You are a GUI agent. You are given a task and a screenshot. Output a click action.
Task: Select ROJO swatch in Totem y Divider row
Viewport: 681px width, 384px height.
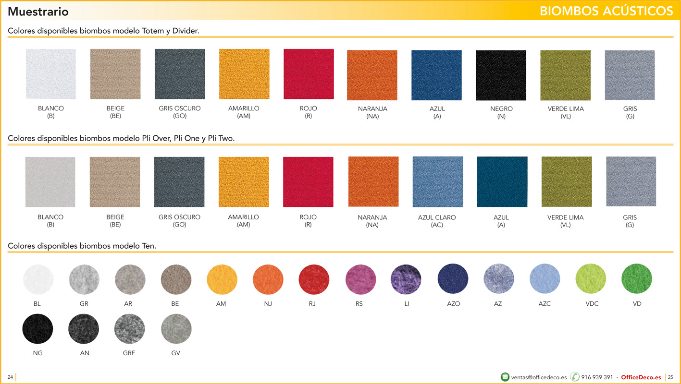309,74
